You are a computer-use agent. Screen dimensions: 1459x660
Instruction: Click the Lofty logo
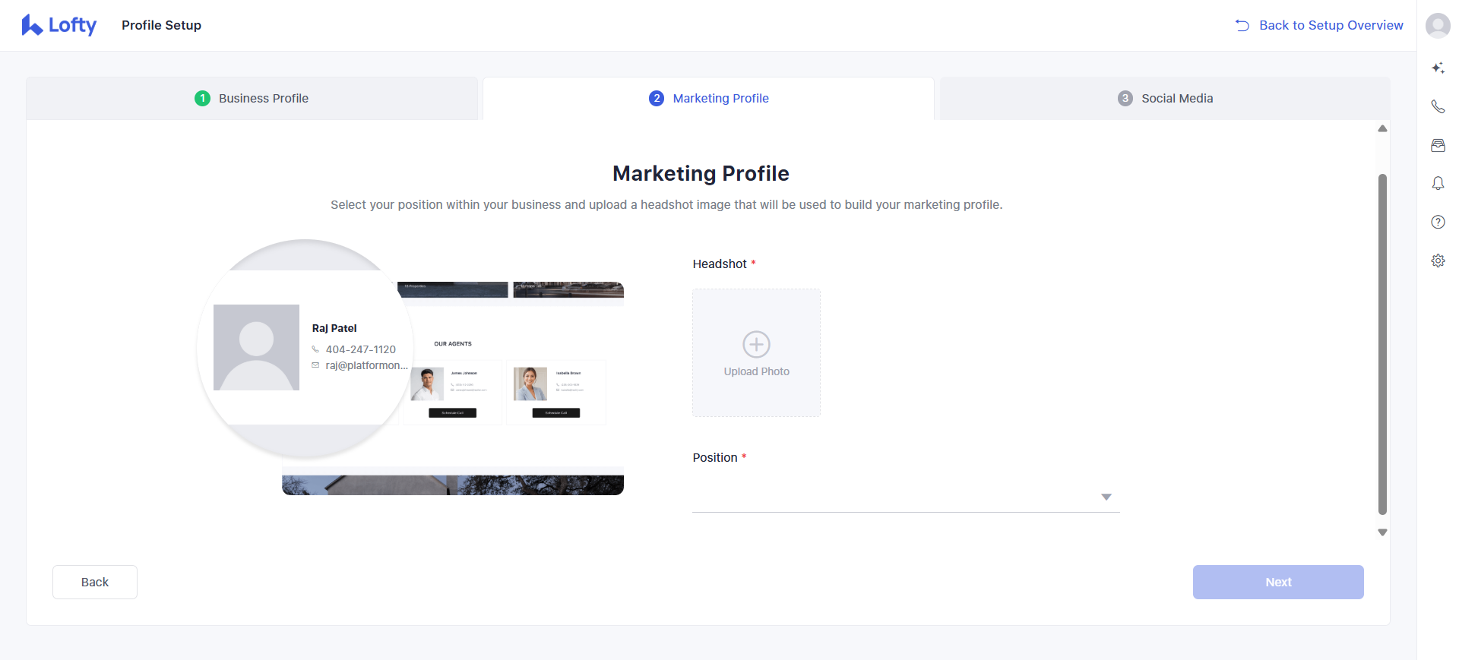59,25
